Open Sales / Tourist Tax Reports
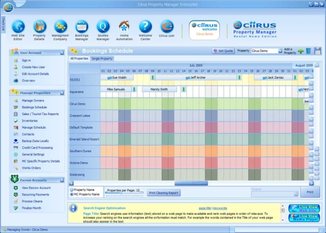This screenshot has width=326, height=233. 40,114
